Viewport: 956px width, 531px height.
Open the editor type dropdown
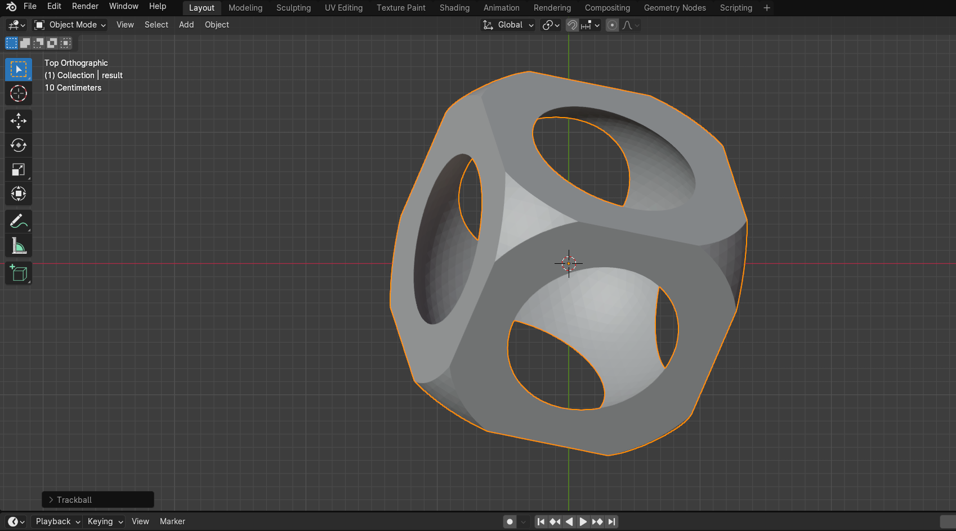click(16, 25)
